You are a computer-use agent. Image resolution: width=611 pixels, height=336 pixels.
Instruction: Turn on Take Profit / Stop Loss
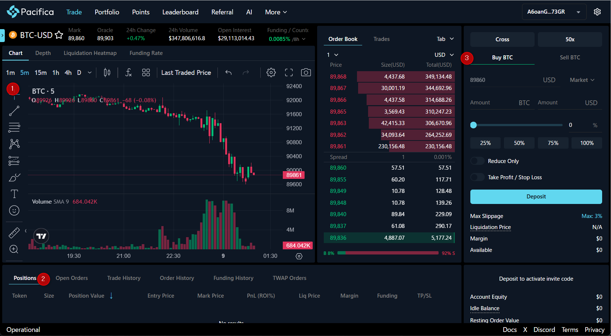(x=477, y=177)
